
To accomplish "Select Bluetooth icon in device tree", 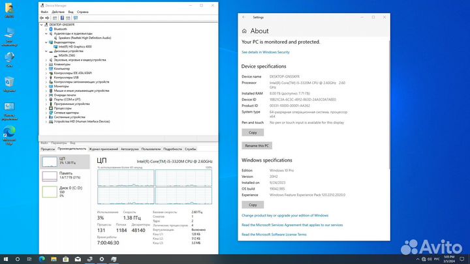I will 51,29.
